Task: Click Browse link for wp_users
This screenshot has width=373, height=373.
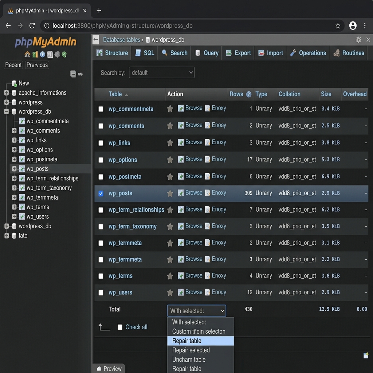Action: coord(194,292)
